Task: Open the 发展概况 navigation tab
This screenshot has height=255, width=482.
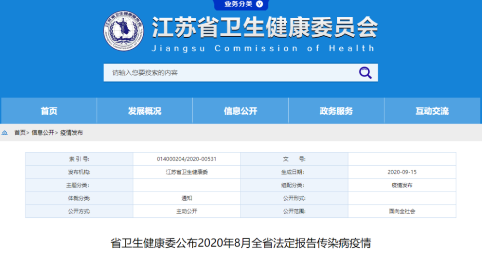Action: coord(145,111)
